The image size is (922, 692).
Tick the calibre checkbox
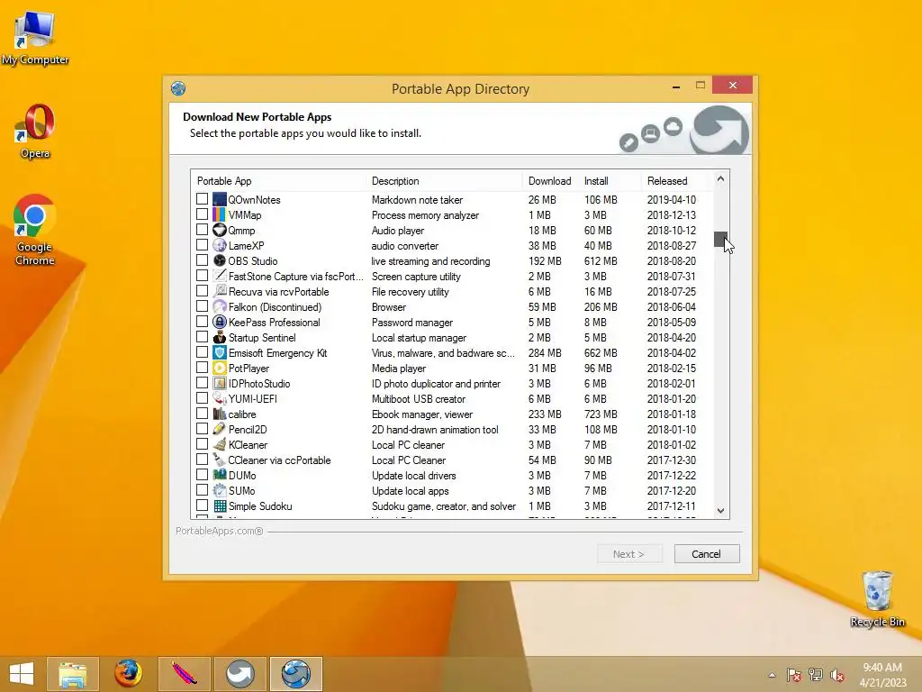point(203,413)
